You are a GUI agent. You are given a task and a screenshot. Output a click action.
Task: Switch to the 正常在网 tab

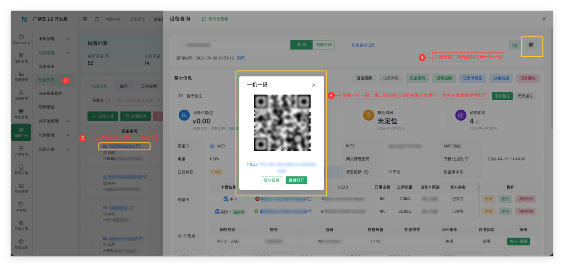[x=149, y=86]
